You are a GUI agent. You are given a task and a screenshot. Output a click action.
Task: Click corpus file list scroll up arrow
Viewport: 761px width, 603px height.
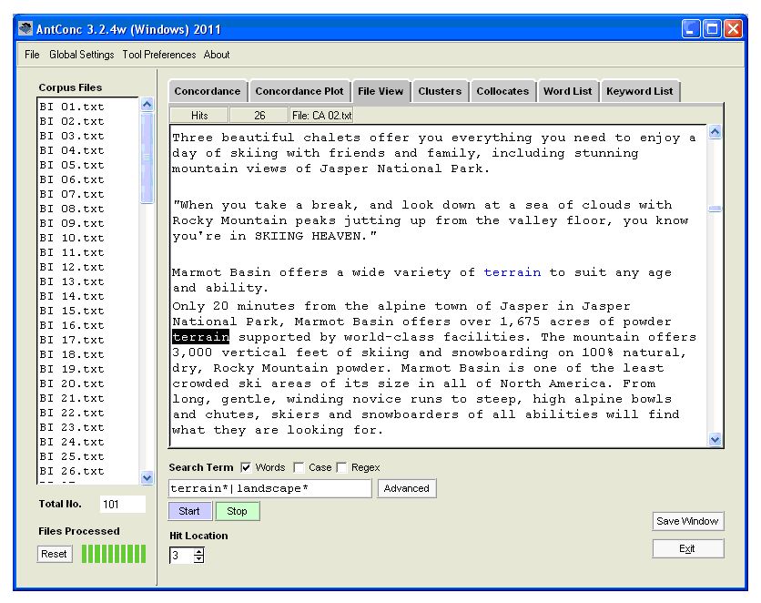[147, 105]
